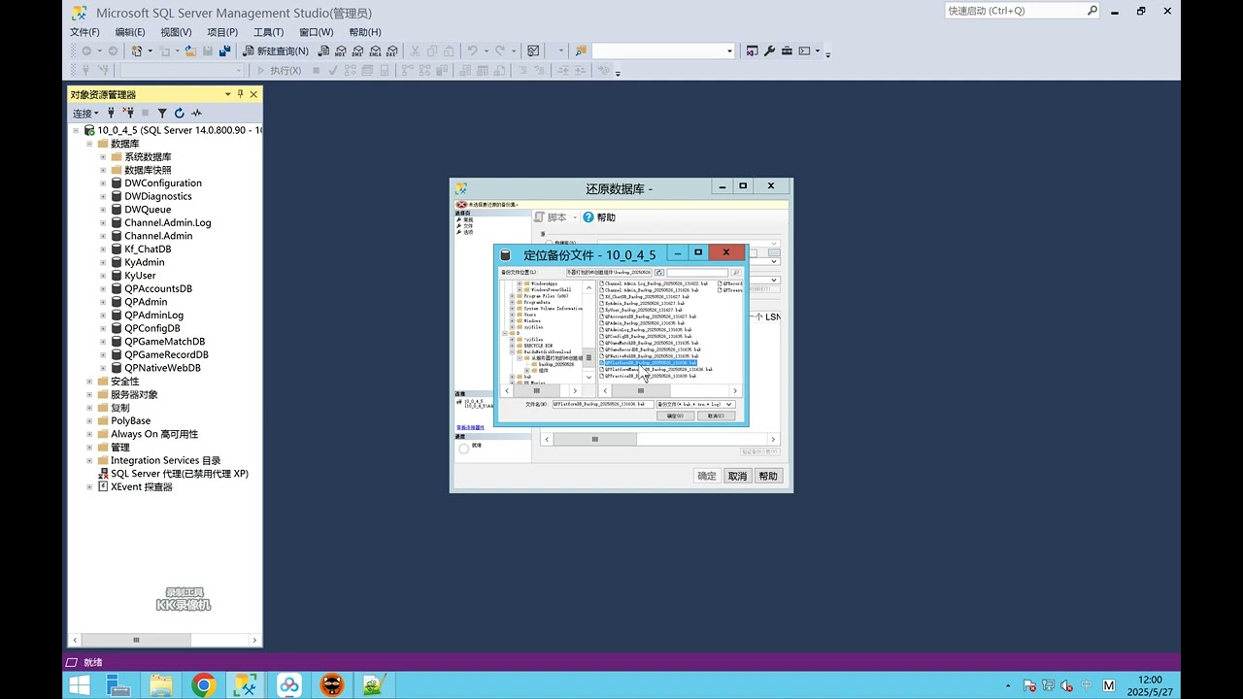Expand the 安全性 folder
Image resolution: width=1243 pixels, height=699 pixels.
89,382
